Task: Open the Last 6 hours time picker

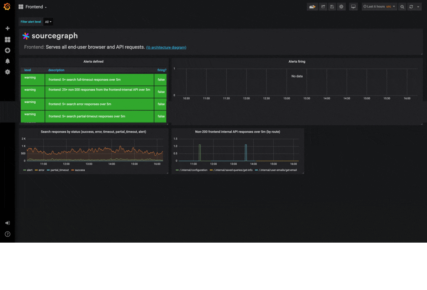Action: click(x=379, y=7)
